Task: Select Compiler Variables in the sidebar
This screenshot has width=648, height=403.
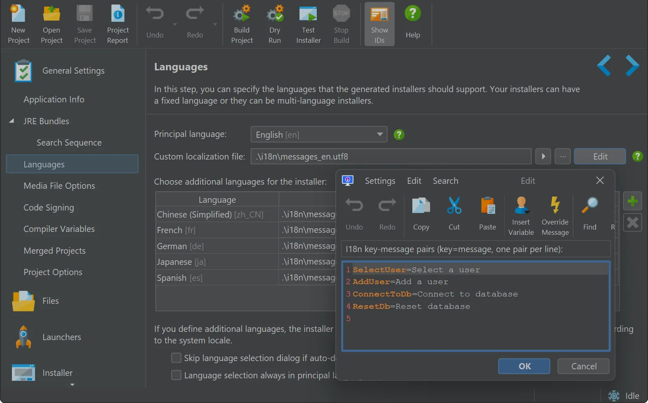Action: [x=59, y=229]
